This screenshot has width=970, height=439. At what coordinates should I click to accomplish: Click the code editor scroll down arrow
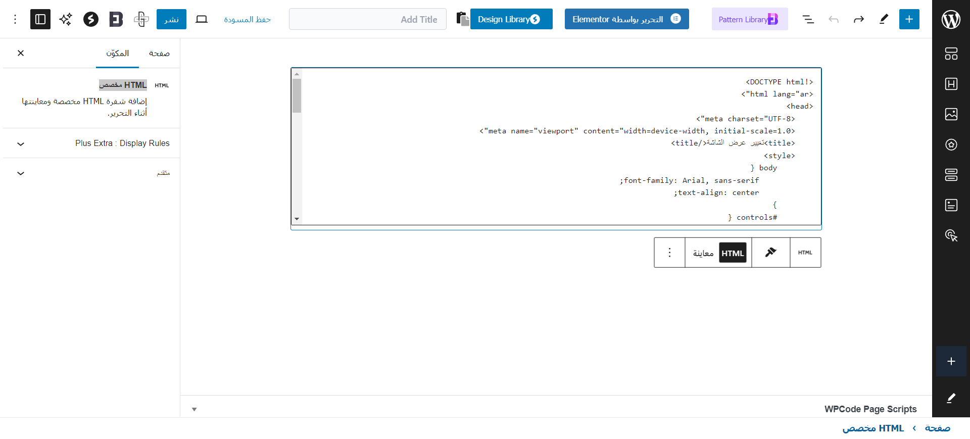297,219
